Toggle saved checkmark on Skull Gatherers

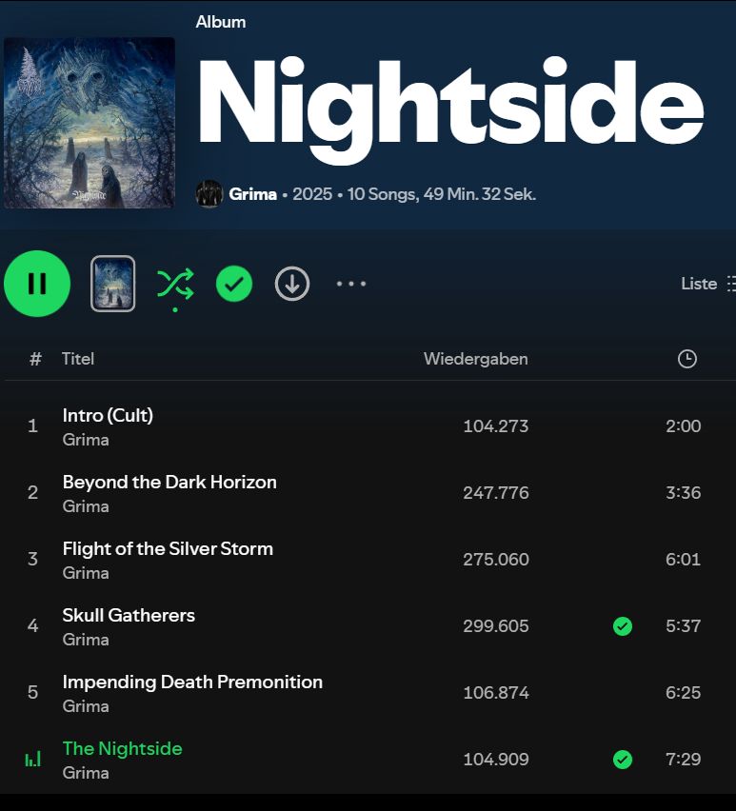(622, 625)
